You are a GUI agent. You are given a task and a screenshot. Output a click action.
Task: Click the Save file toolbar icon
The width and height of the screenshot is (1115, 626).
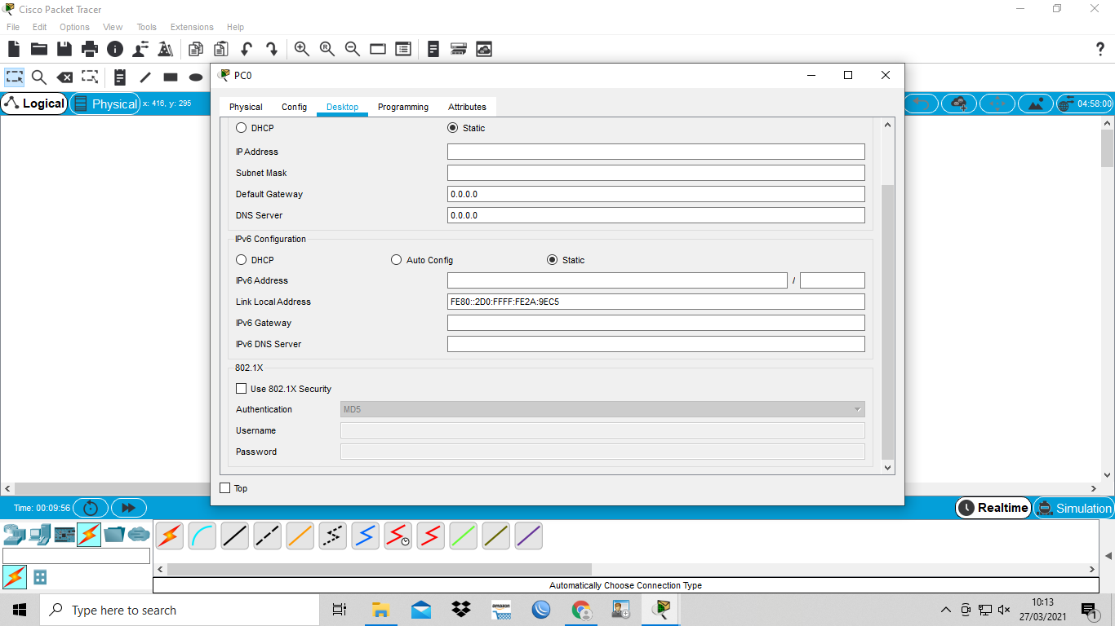(64, 49)
